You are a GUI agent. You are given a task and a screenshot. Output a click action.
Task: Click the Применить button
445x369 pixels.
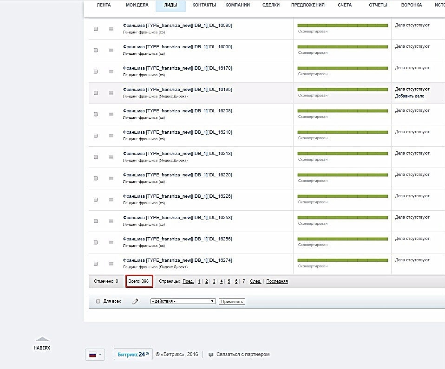coord(232,302)
